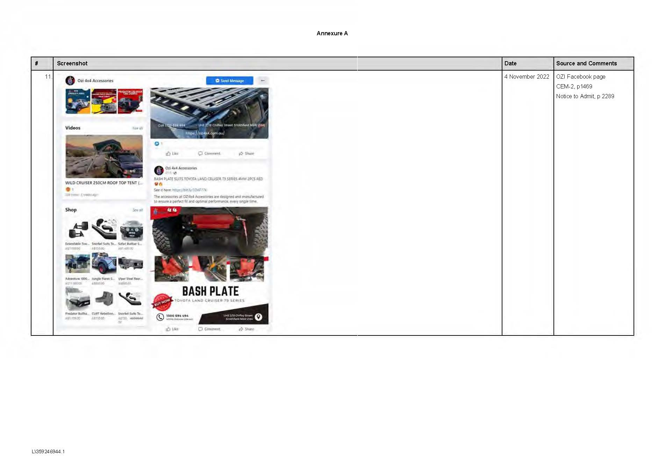Open the Jungle Flares shop item
665x470 pixels.
tap(104, 268)
